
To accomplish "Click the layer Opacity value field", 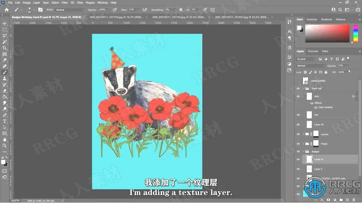I will click(341, 66).
